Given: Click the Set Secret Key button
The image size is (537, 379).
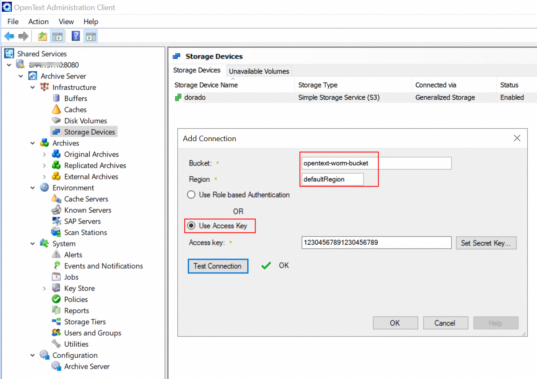Looking at the screenshot, I should tap(486, 243).
